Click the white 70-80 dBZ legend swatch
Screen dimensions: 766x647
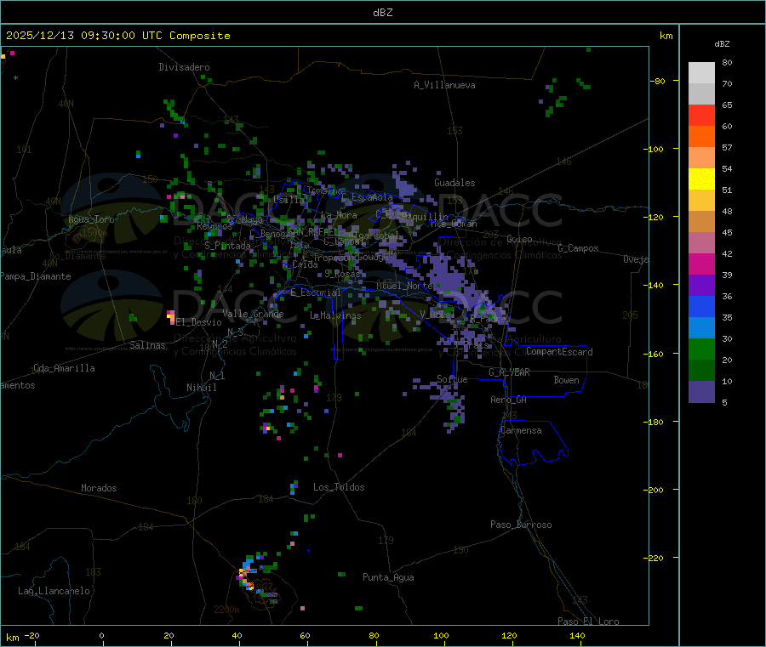coord(701,73)
